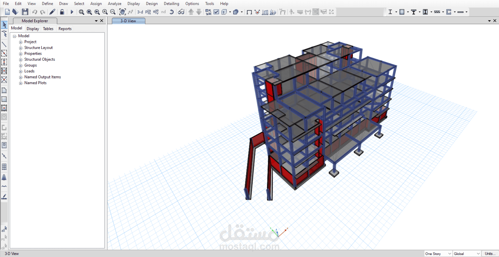Show undeformed shape frame icon
Screen dimensions: 499x257
pyautogui.click(x=249, y=12)
